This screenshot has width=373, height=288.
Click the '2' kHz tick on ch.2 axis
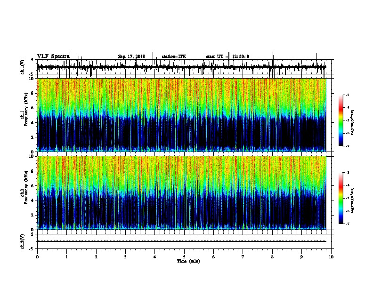(32, 215)
